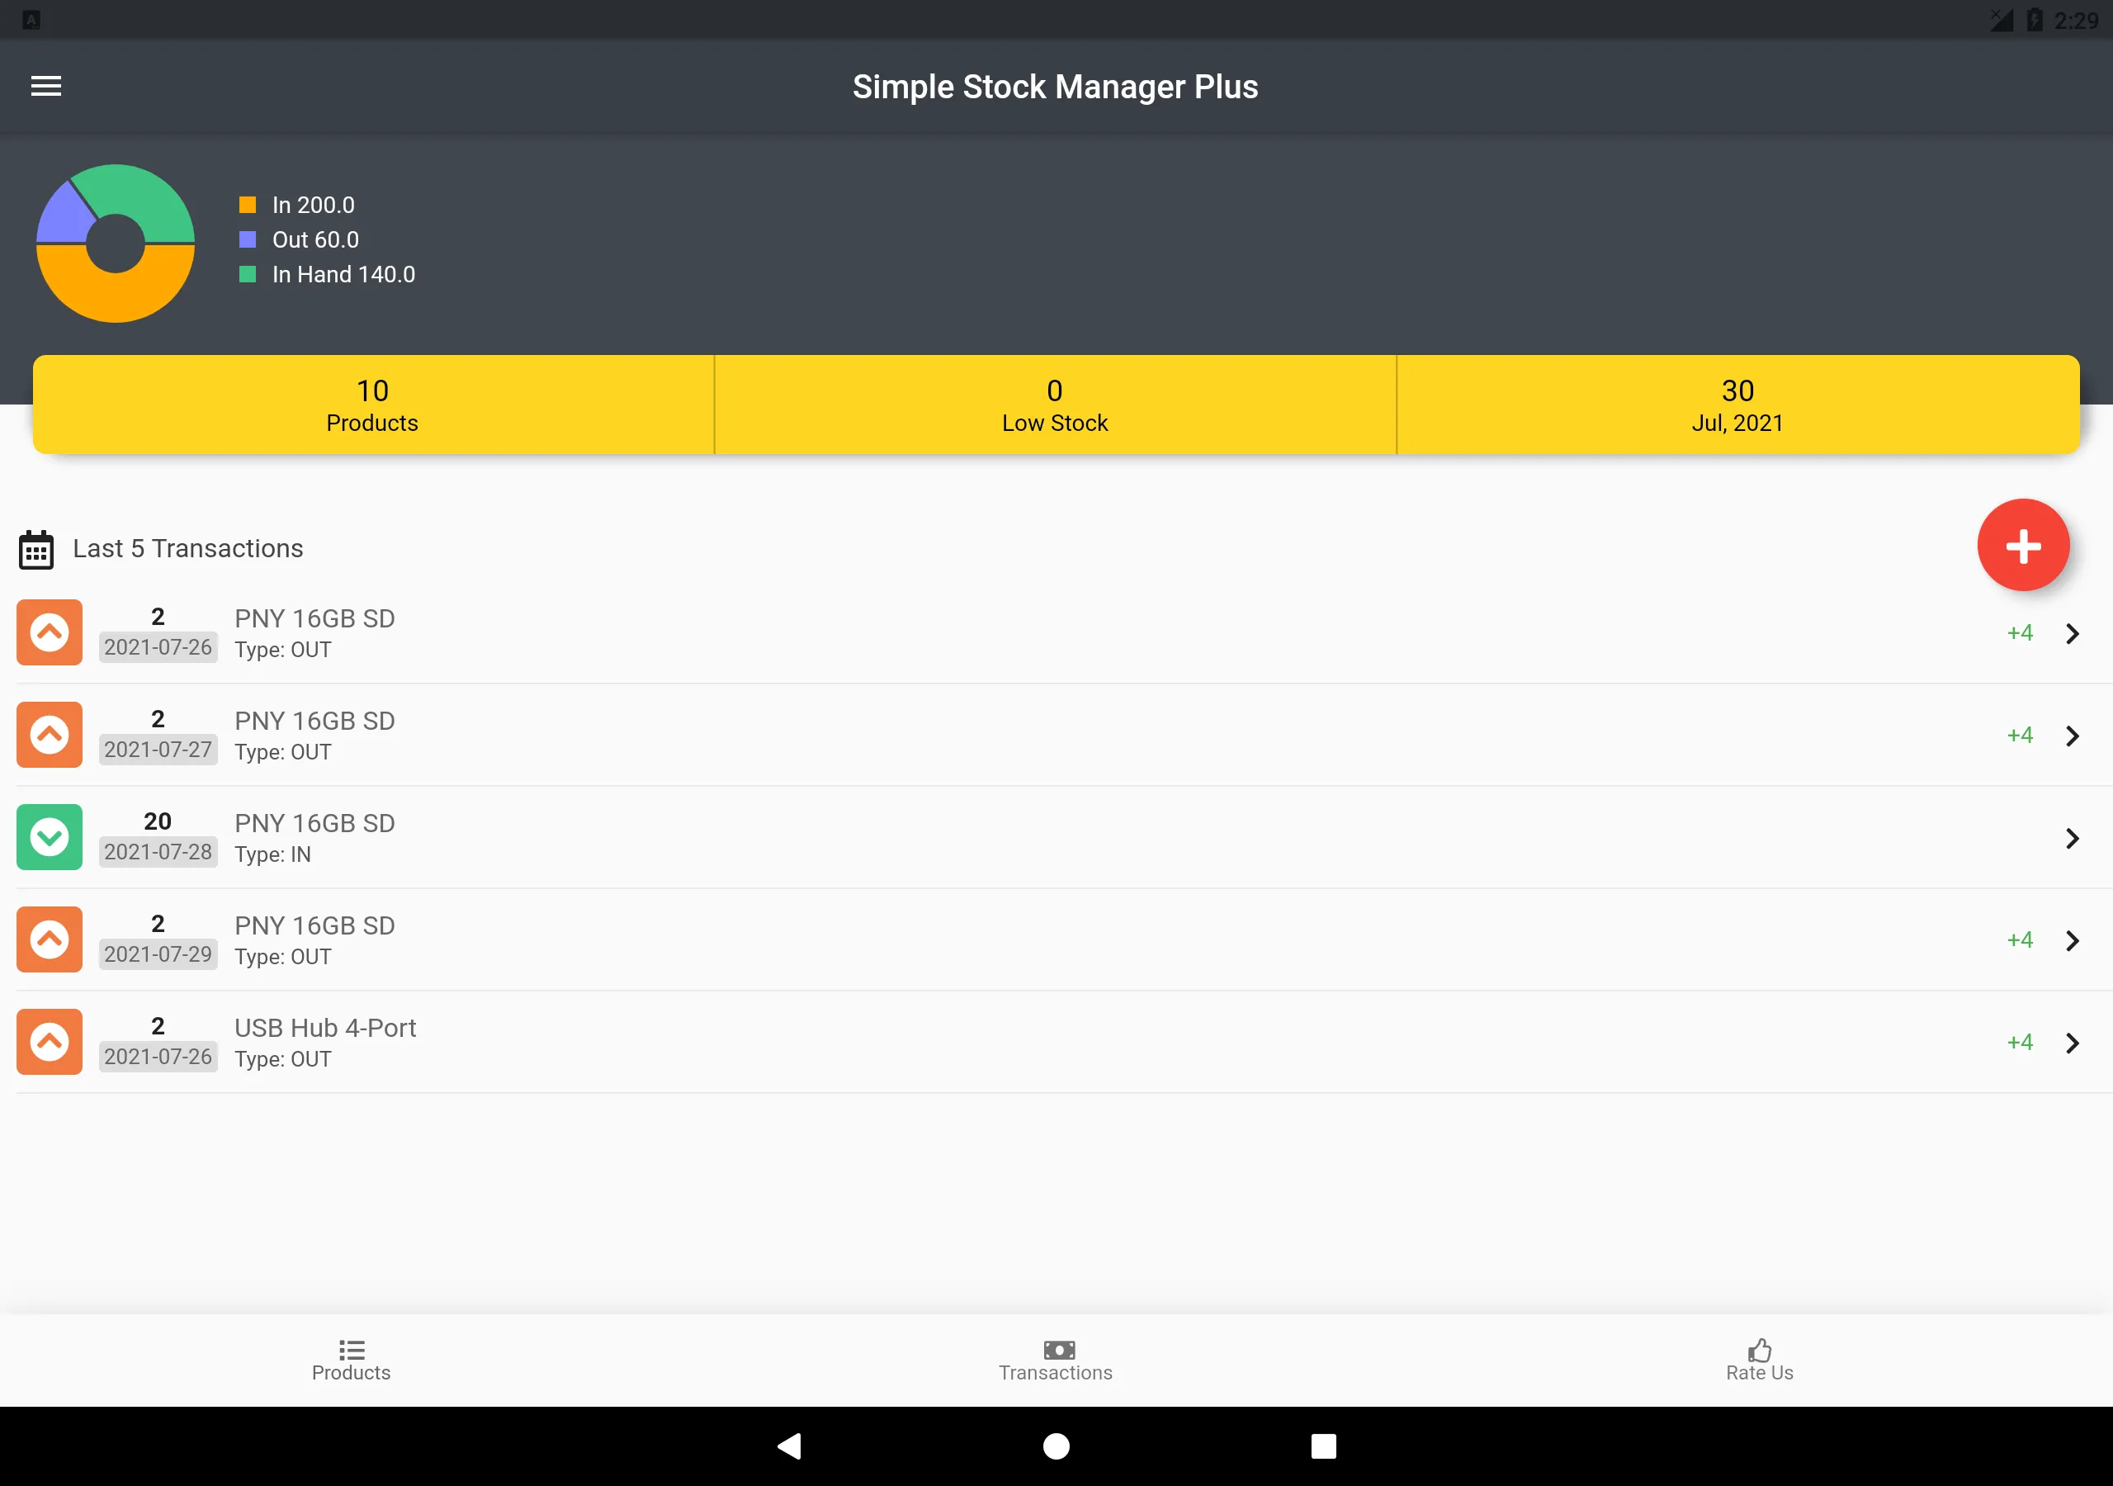Tap the add new transaction button

point(2023,545)
